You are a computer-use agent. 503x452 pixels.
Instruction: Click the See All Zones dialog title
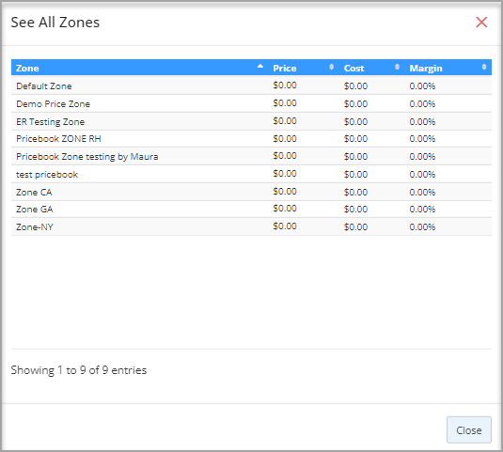pyautogui.click(x=55, y=23)
